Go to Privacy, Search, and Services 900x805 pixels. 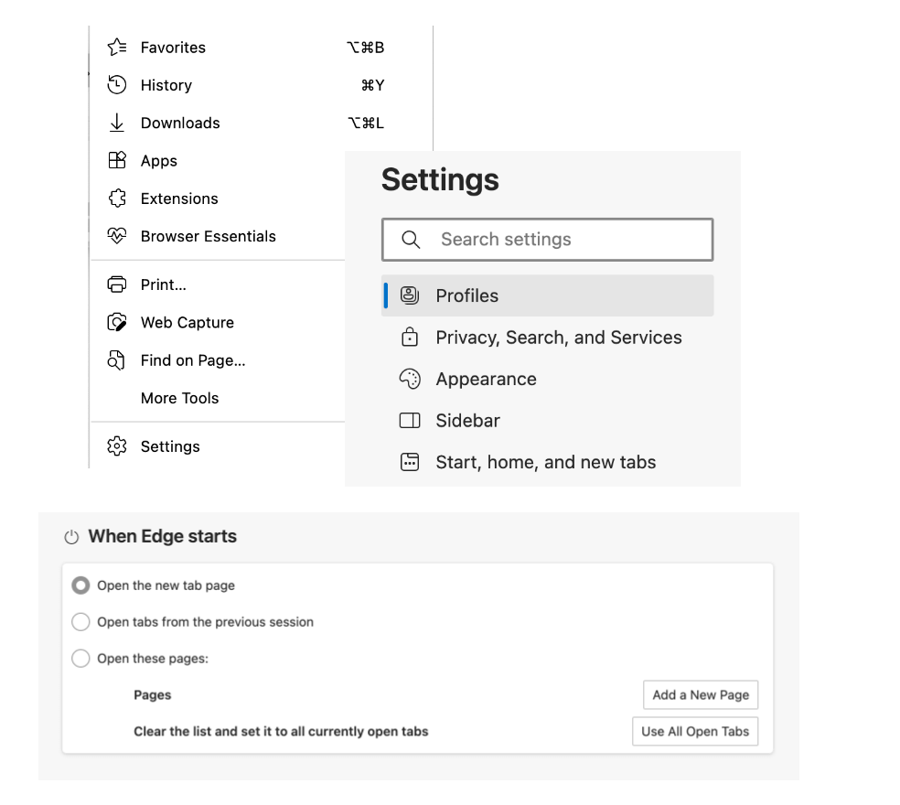pyautogui.click(x=558, y=338)
